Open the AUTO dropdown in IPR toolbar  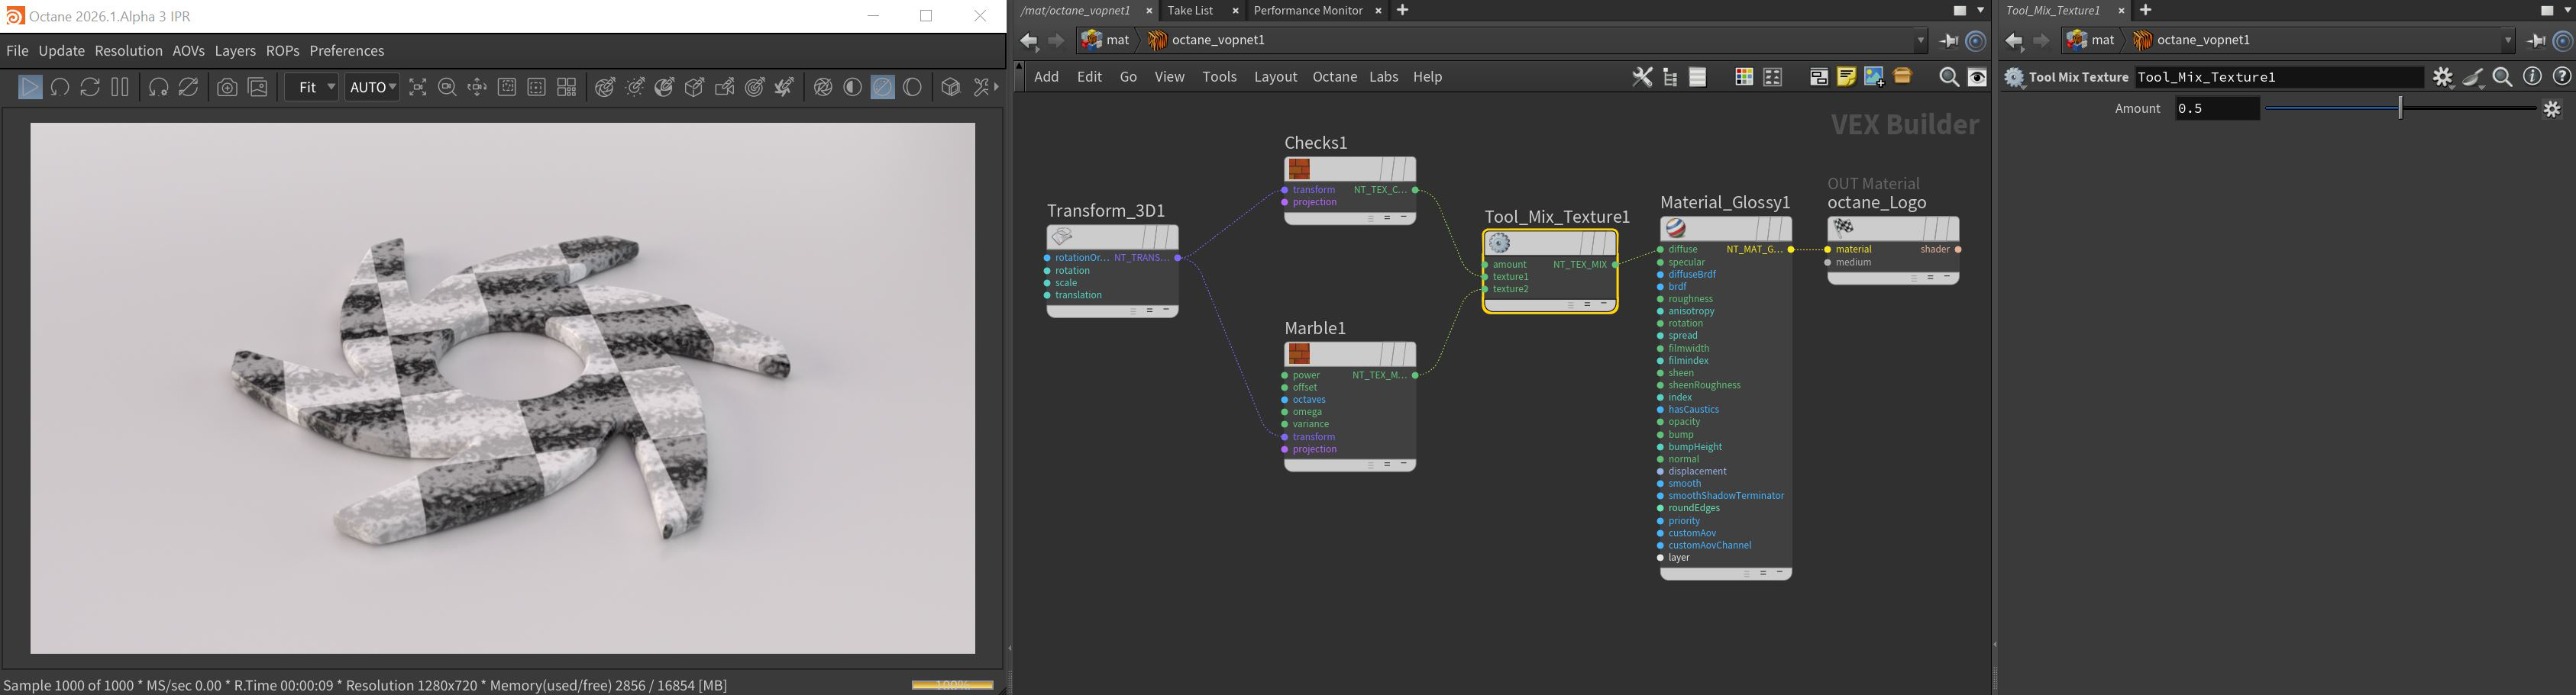click(x=372, y=88)
